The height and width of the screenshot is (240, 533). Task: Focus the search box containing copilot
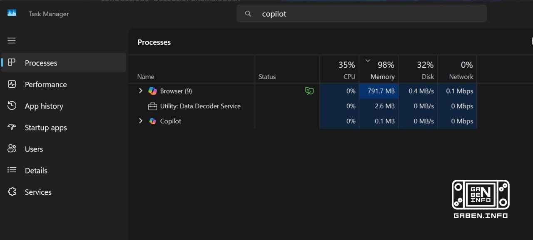pos(361,14)
